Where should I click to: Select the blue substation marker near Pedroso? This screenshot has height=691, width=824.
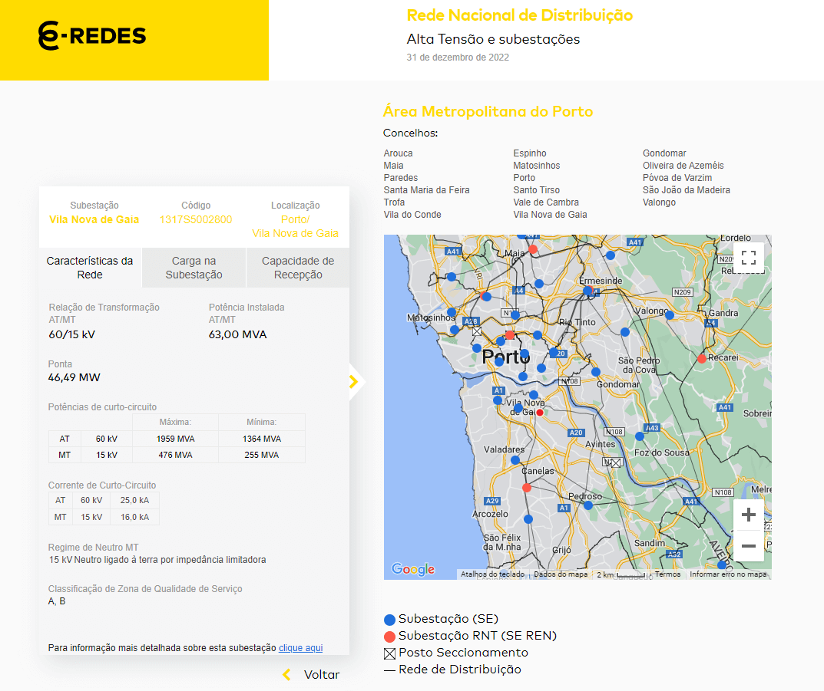coord(588,505)
